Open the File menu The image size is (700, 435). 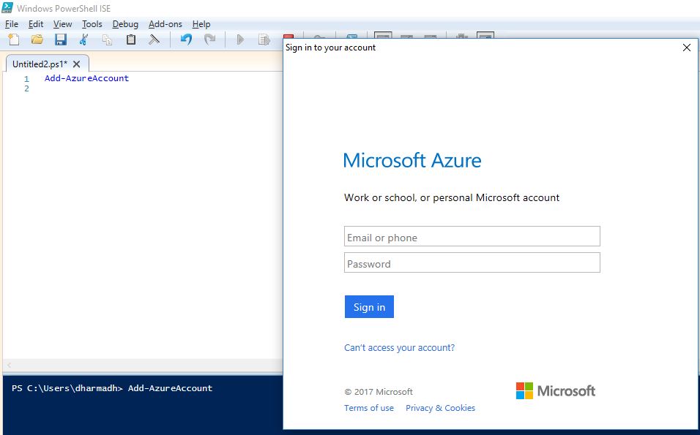coord(12,24)
